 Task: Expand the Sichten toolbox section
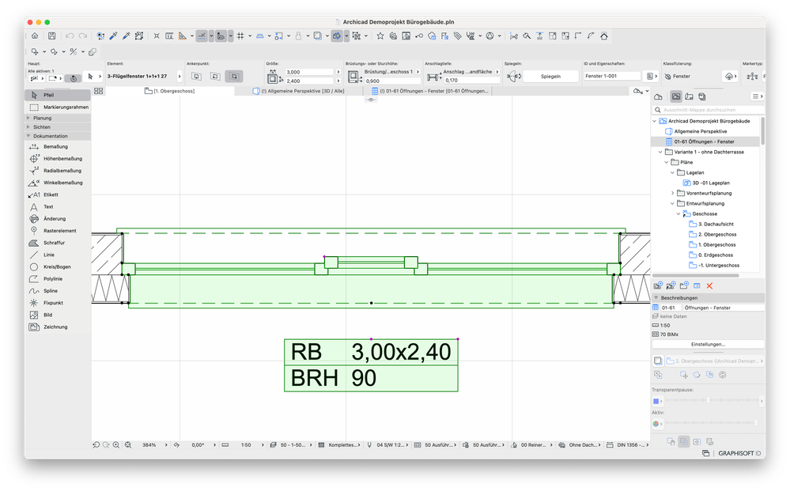[28, 127]
